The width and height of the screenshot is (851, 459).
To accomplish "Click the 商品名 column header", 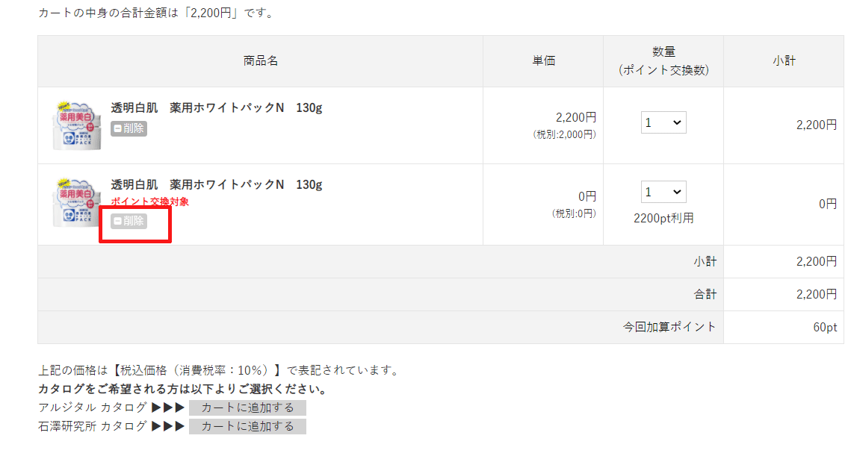I will (261, 60).
